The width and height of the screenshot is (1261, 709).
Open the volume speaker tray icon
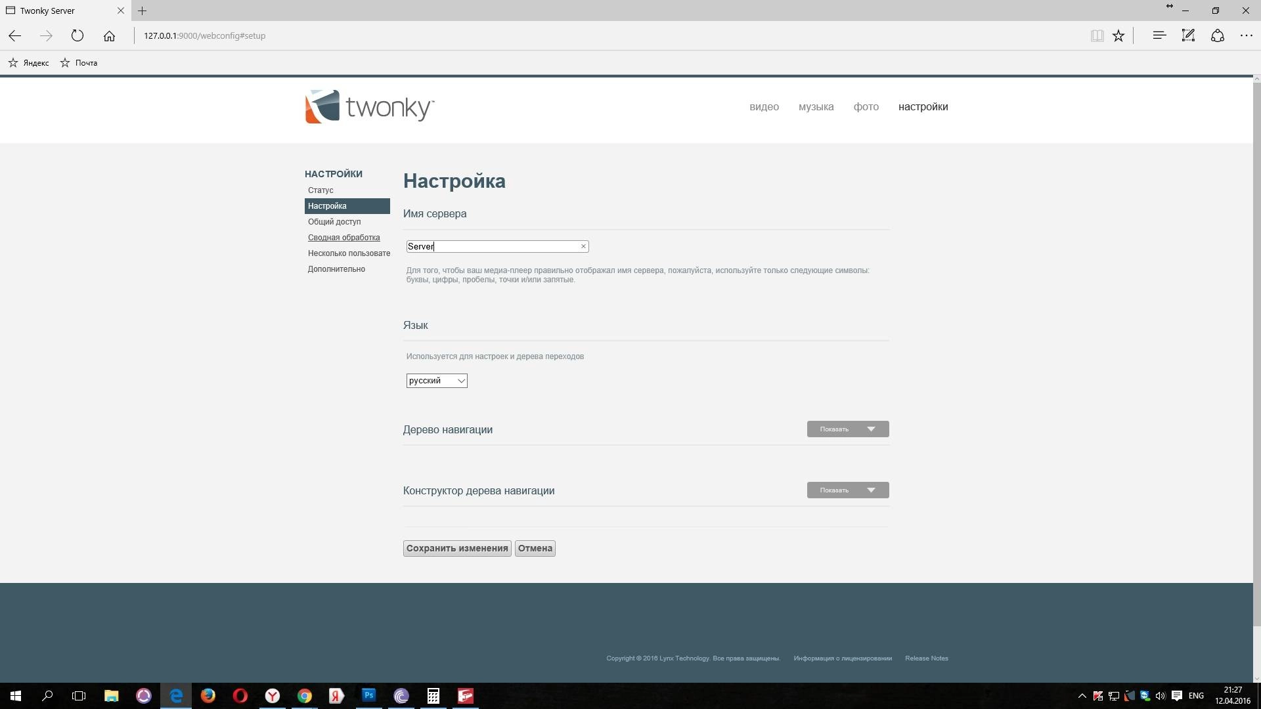[1161, 696]
